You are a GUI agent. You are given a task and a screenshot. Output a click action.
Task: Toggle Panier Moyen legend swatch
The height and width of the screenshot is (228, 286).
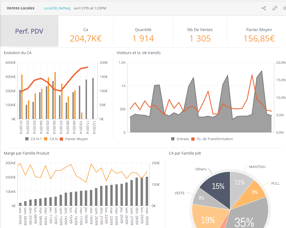61,139
